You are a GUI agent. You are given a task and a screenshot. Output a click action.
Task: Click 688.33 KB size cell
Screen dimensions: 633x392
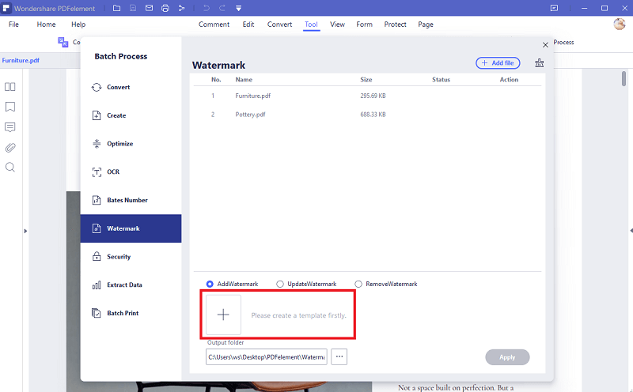tap(373, 115)
